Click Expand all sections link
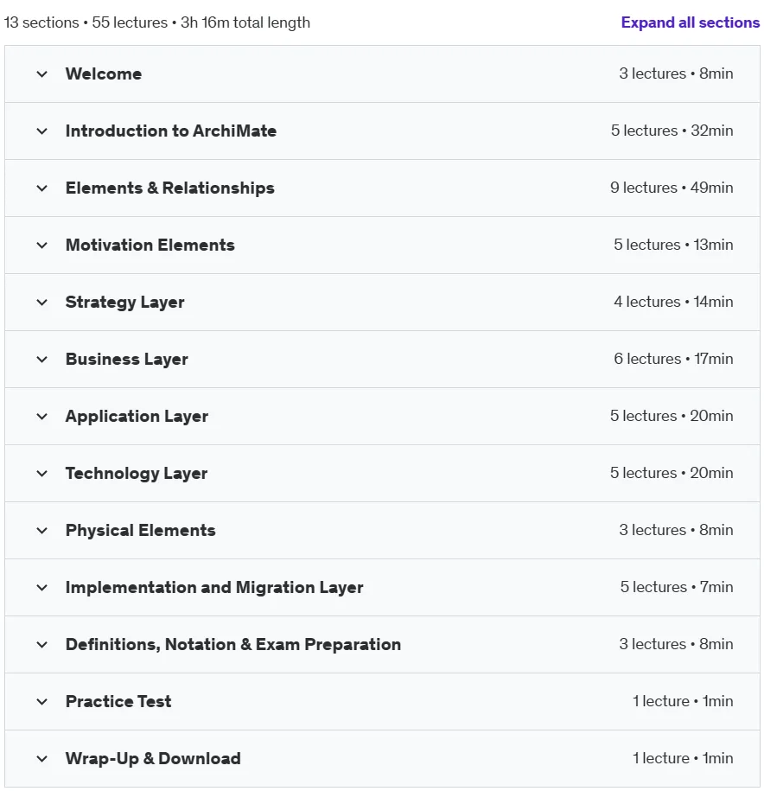The width and height of the screenshot is (764, 791). (690, 22)
